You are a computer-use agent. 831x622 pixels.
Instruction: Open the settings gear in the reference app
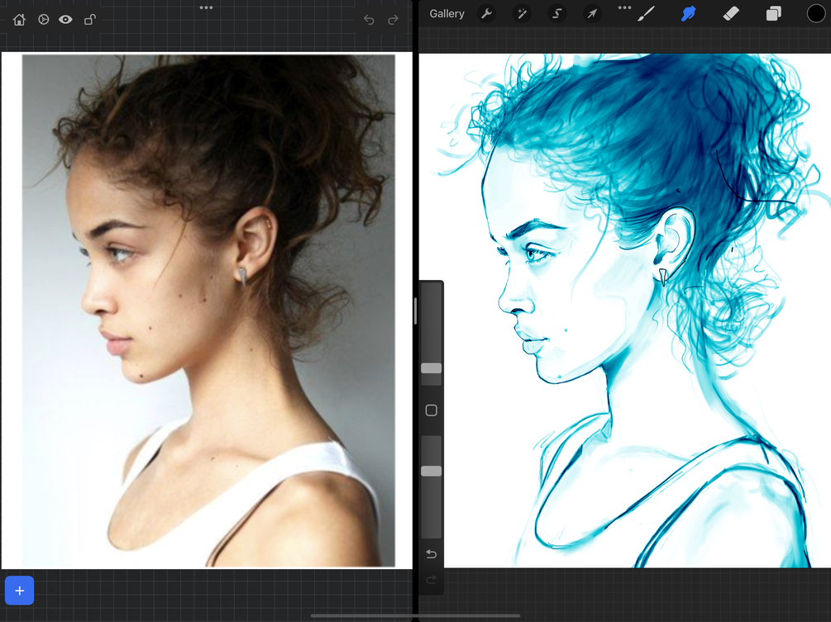point(43,19)
